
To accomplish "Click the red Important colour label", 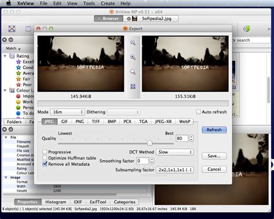I will pos(18,96).
